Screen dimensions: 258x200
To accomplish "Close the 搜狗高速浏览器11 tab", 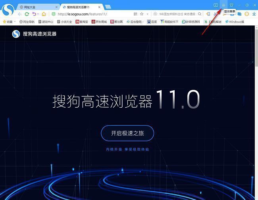I will tap(99, 7).
